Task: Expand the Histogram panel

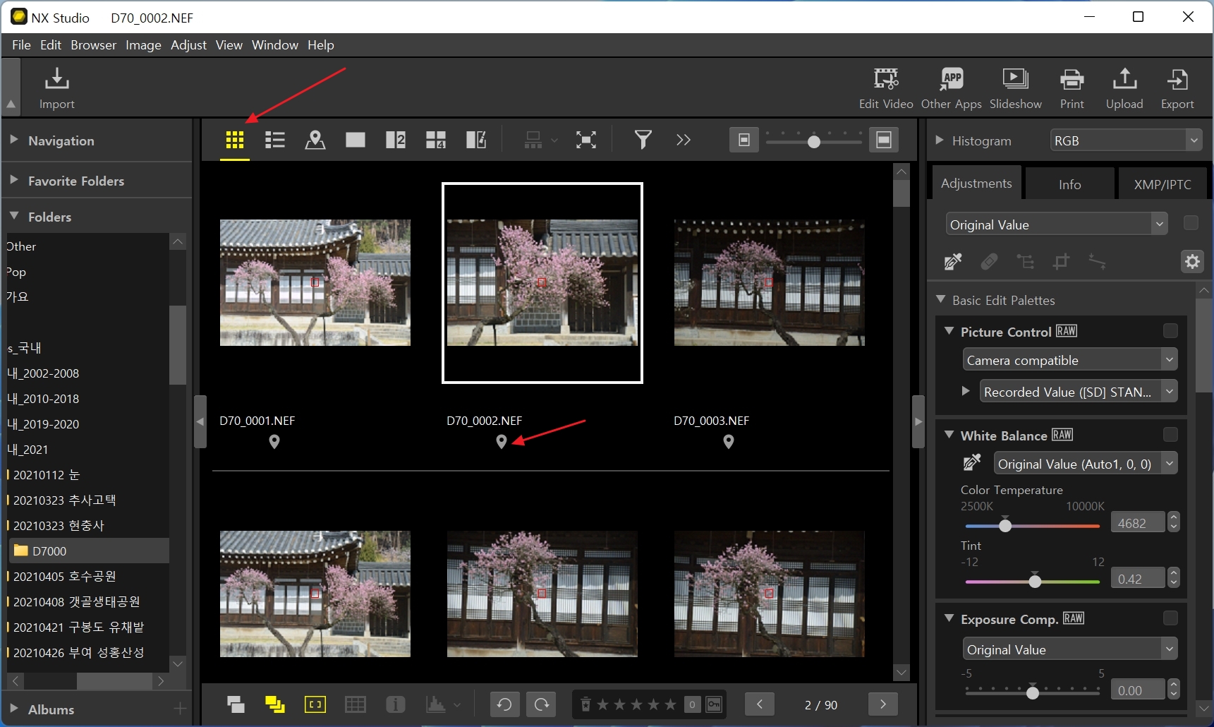Action: tap(939, 140)
